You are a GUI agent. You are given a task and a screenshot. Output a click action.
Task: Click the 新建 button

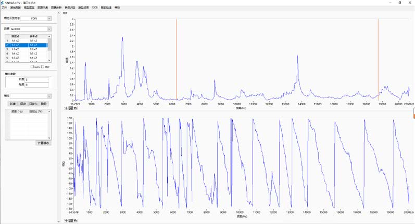(12, 104)
